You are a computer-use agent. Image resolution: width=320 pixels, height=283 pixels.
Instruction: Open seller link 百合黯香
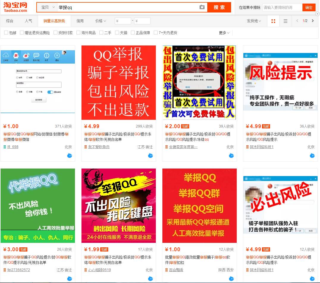pos(176,270)
